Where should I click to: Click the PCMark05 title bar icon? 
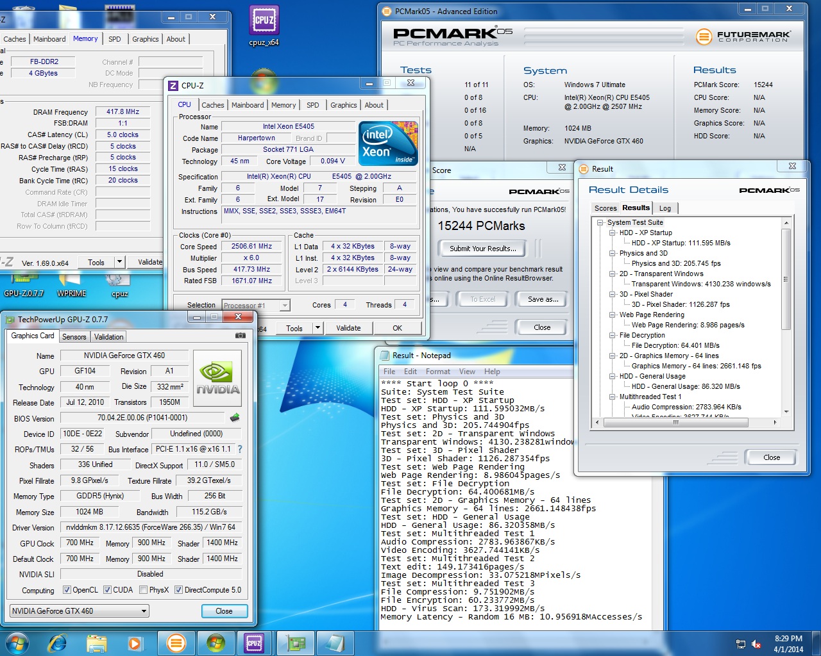point(386,11)
